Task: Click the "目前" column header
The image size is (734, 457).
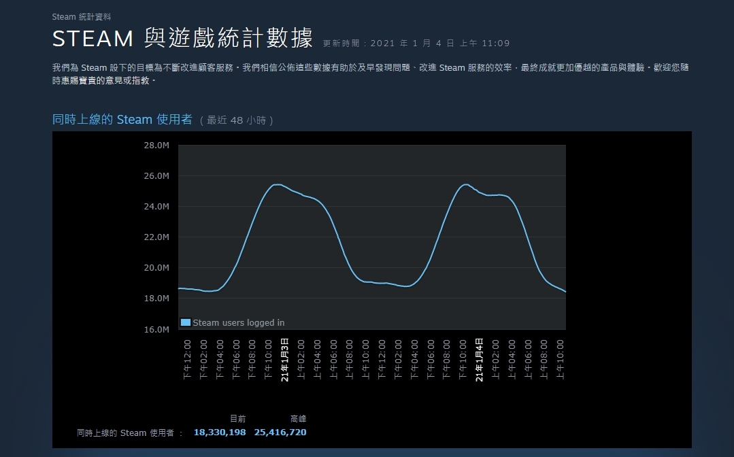Action: point(237,419)
